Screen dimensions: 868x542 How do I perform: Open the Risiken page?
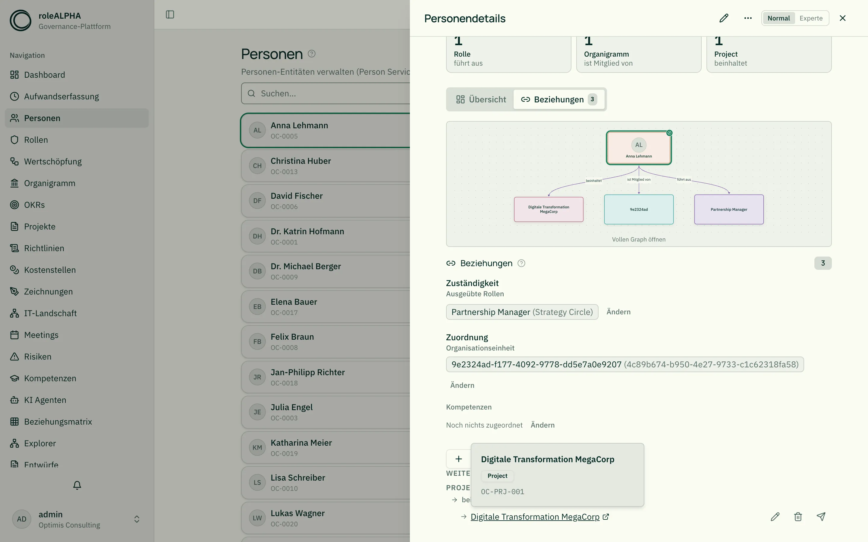(x=77, y=357)
